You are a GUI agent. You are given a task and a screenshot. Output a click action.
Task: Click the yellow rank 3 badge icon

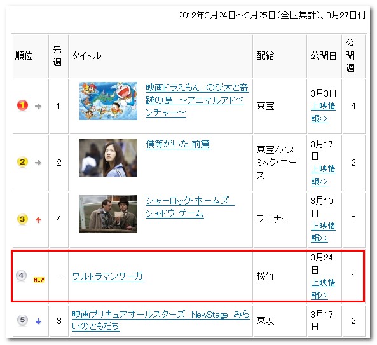[22, 219]
